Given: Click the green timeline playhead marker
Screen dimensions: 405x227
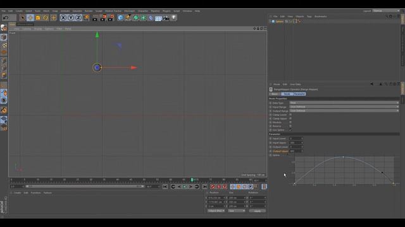Looking at the screenshot, I should point(192,180).
